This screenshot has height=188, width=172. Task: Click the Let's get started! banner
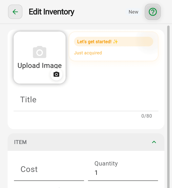[x=114, y=42]
